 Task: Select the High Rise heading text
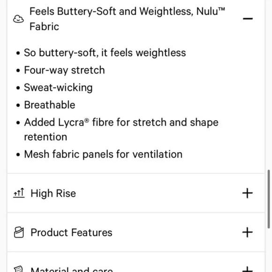[53, 193]
